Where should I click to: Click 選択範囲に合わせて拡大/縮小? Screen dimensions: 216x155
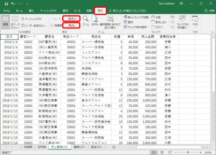click(x=110, y=22)
